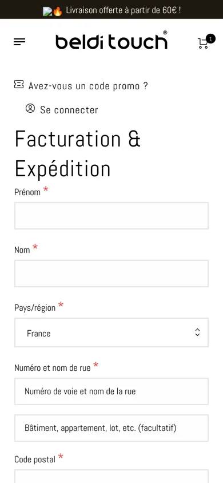Click the promo code ticket icon
Viewport: 223px width, 483px height.
point(19,84)
